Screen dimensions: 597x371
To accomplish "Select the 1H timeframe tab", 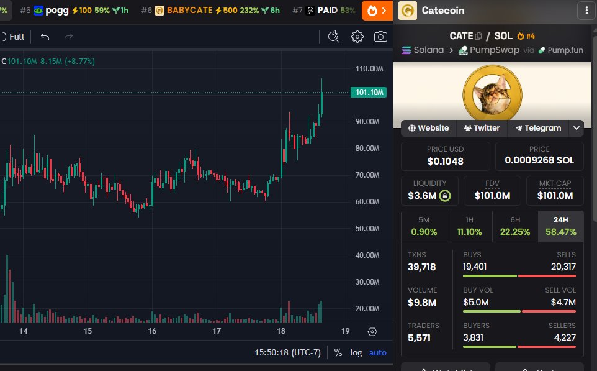I will click(469, 226).
